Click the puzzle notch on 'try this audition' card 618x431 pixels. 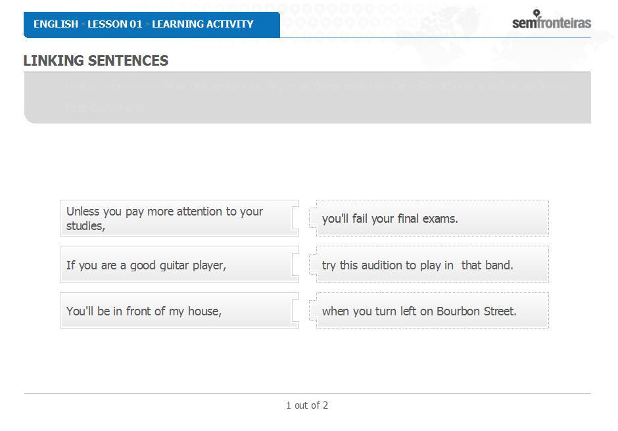(314, 264)
